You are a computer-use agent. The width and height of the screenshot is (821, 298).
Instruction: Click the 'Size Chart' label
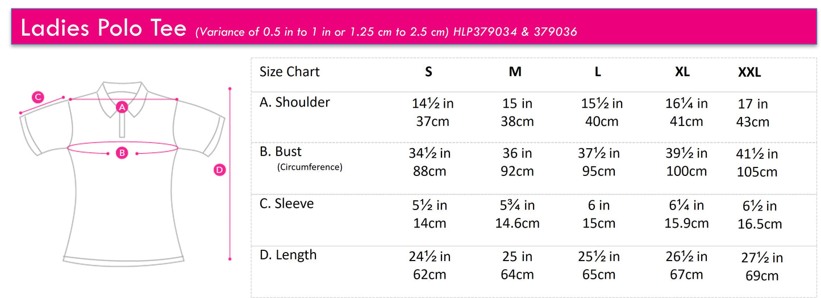(x=290, y=72)
